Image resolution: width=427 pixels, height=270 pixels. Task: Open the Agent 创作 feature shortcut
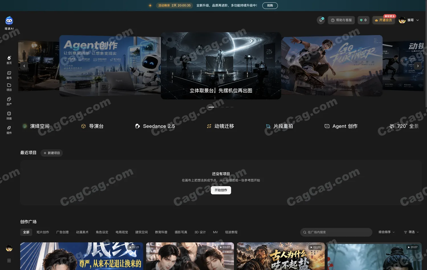point(341,126)
